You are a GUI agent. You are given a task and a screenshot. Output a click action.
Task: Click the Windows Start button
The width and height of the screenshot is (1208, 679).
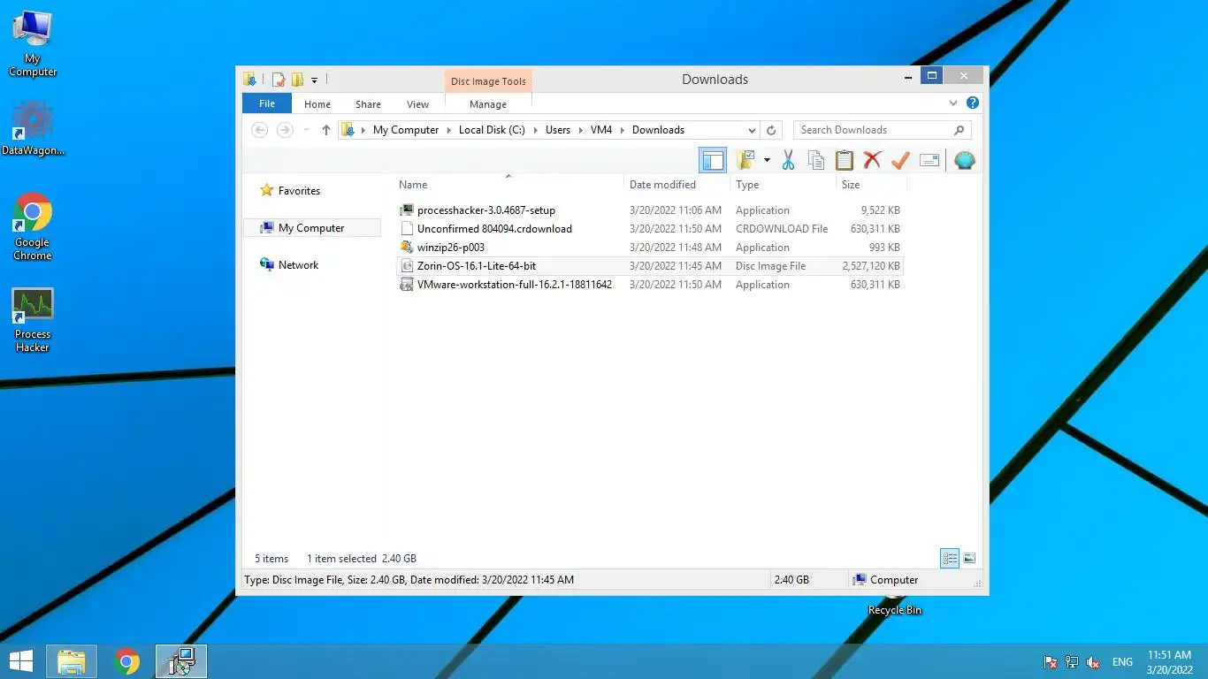pos(21,661)
